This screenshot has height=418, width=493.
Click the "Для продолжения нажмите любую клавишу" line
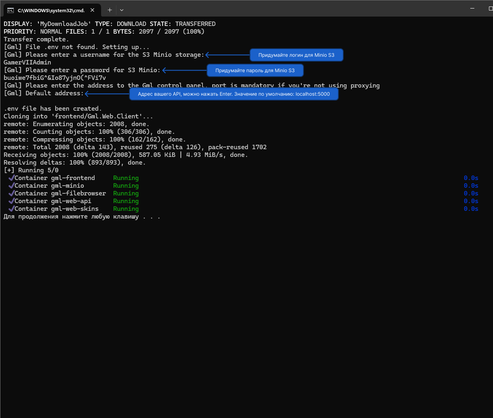tap(82, 217)
